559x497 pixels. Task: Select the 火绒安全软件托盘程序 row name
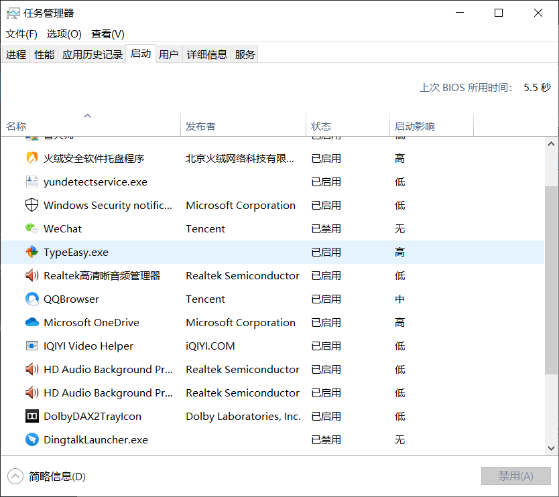(x=94, y=158)
